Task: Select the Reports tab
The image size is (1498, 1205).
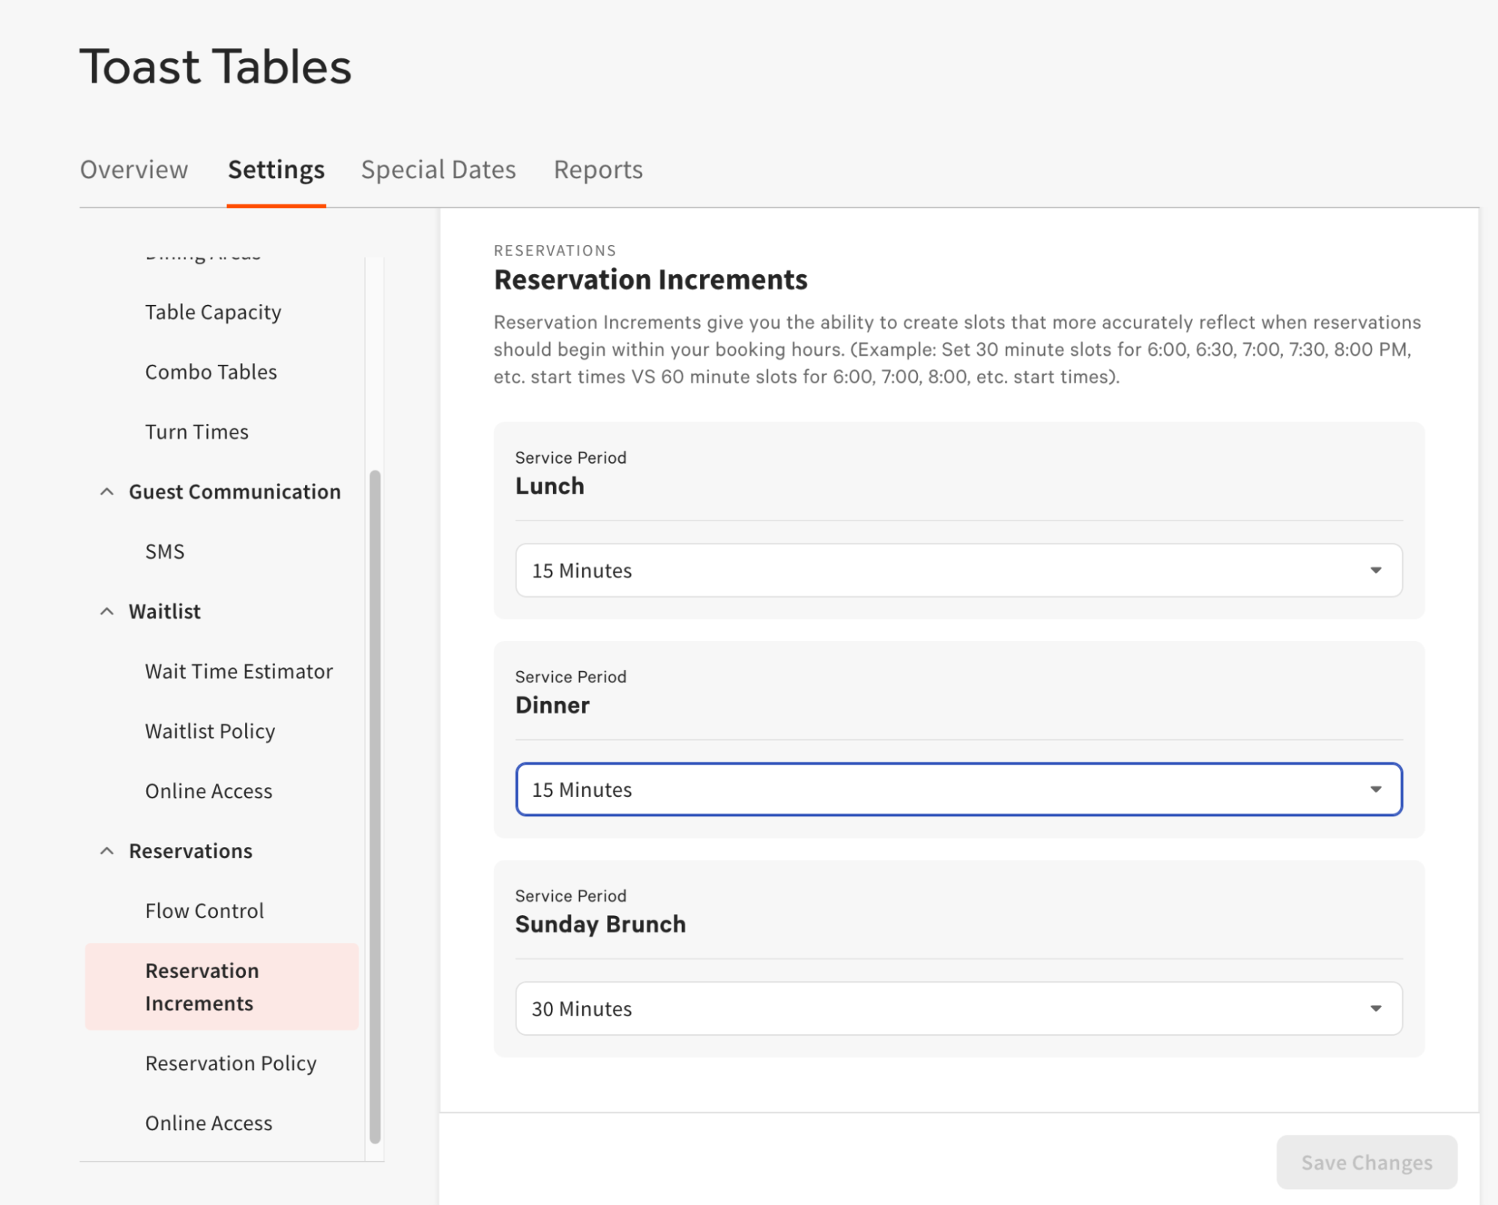Action: 597,169
